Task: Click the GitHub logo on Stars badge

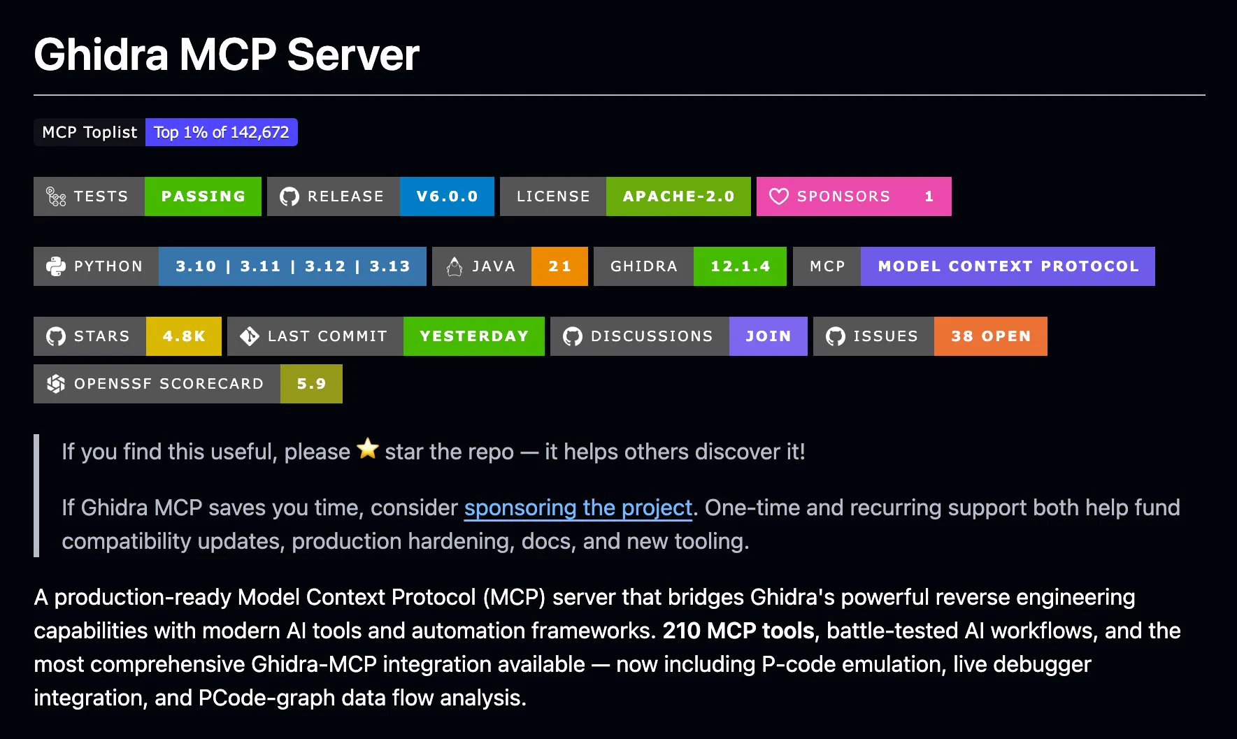Action: point(56,336)
